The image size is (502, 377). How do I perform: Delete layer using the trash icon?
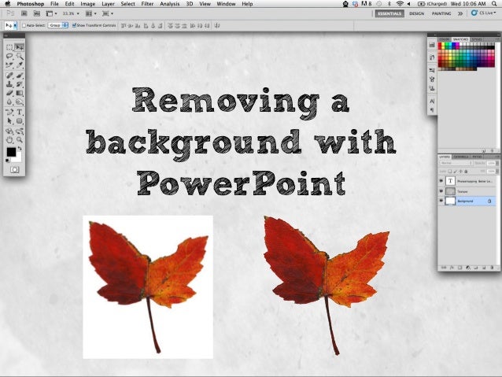point(492,267)
